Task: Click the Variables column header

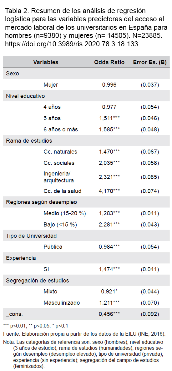Action: coord(46,62)
